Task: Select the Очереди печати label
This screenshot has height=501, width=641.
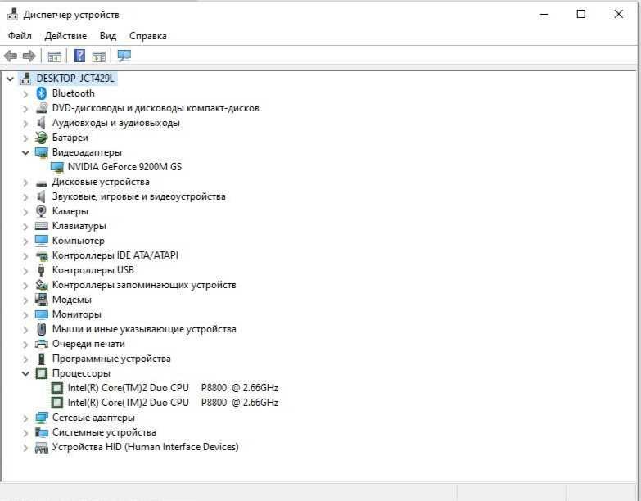Action: [88, 344]
